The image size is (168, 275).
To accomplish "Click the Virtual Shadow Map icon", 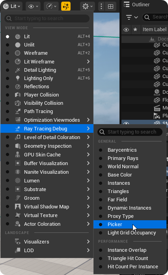I will 18,206.
